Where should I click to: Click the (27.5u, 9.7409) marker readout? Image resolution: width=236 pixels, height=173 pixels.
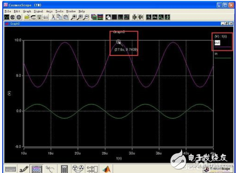126,49
